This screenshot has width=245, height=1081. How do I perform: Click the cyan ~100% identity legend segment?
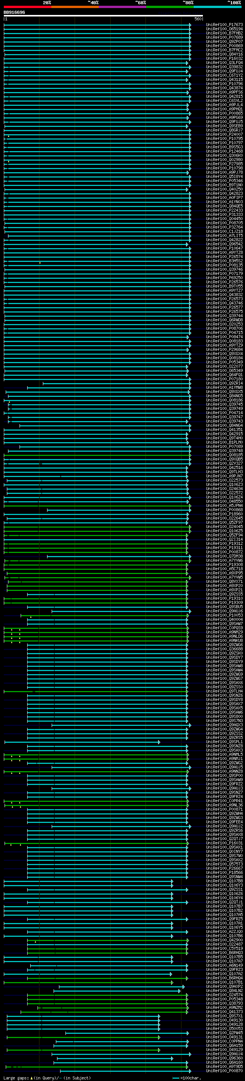click(x=217, y=7)
